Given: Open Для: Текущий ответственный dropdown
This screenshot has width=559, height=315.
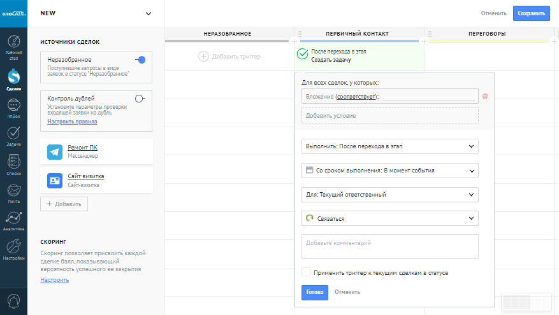Looking at the screenshot, I should 389,195.
